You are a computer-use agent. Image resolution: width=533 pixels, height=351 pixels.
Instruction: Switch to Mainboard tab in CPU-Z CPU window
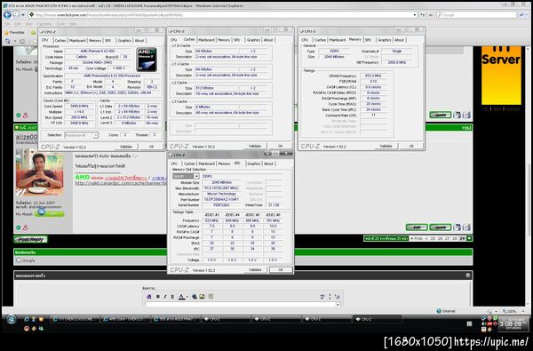(77, 41)
